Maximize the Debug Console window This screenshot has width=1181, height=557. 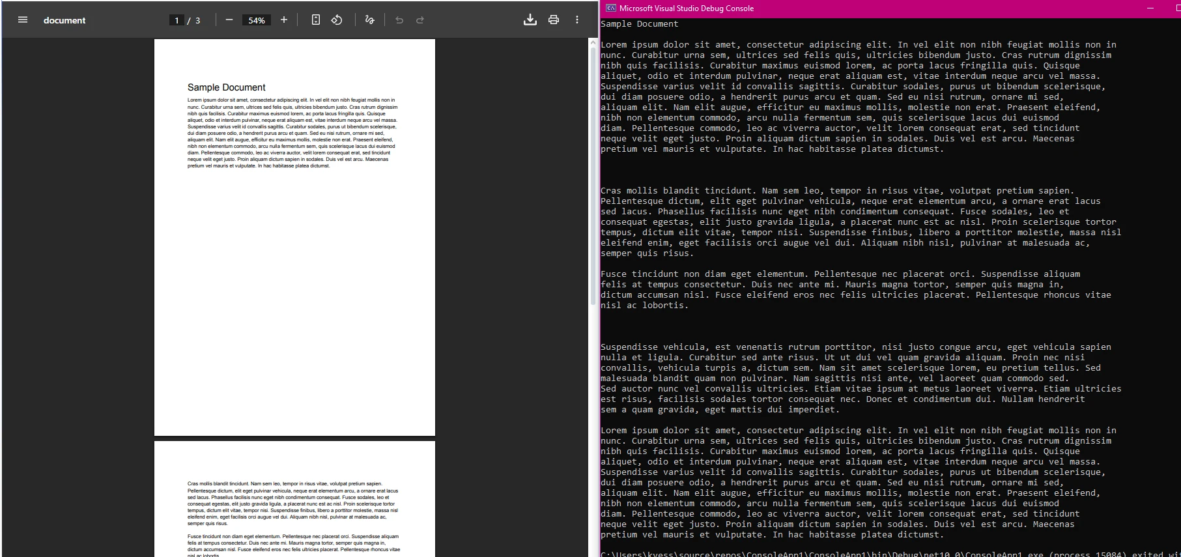[x=1176, y=8]
